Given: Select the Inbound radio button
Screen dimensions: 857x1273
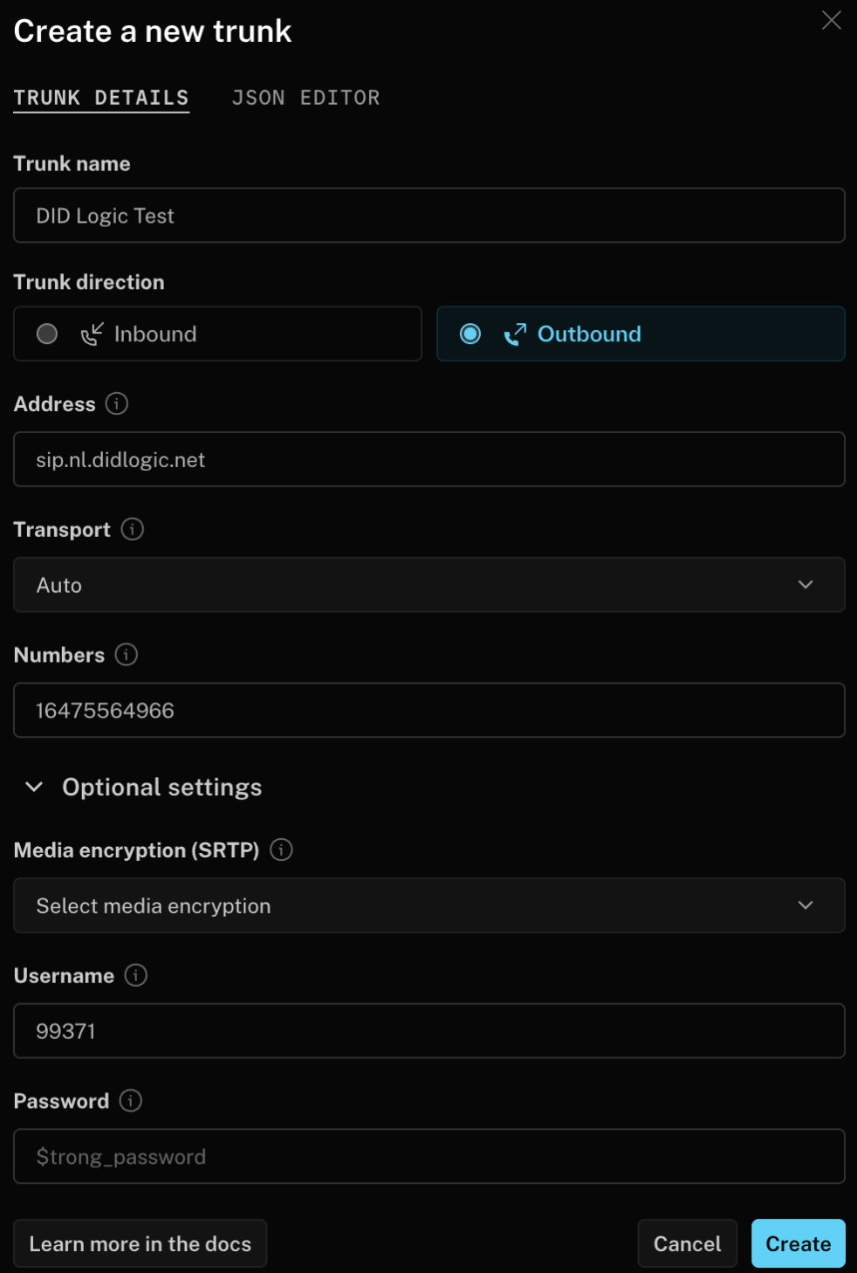Looking at the screenshot, I should (47, 334).
